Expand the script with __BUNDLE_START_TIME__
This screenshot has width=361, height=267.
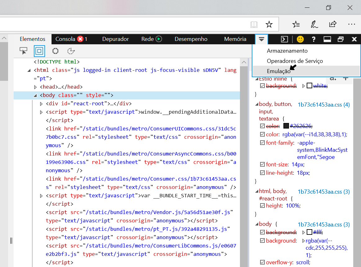click(41, 196)
